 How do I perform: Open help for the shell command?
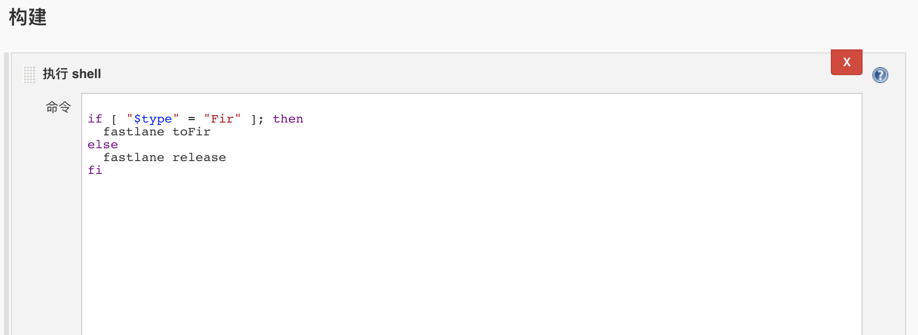[x=880, y=75]
